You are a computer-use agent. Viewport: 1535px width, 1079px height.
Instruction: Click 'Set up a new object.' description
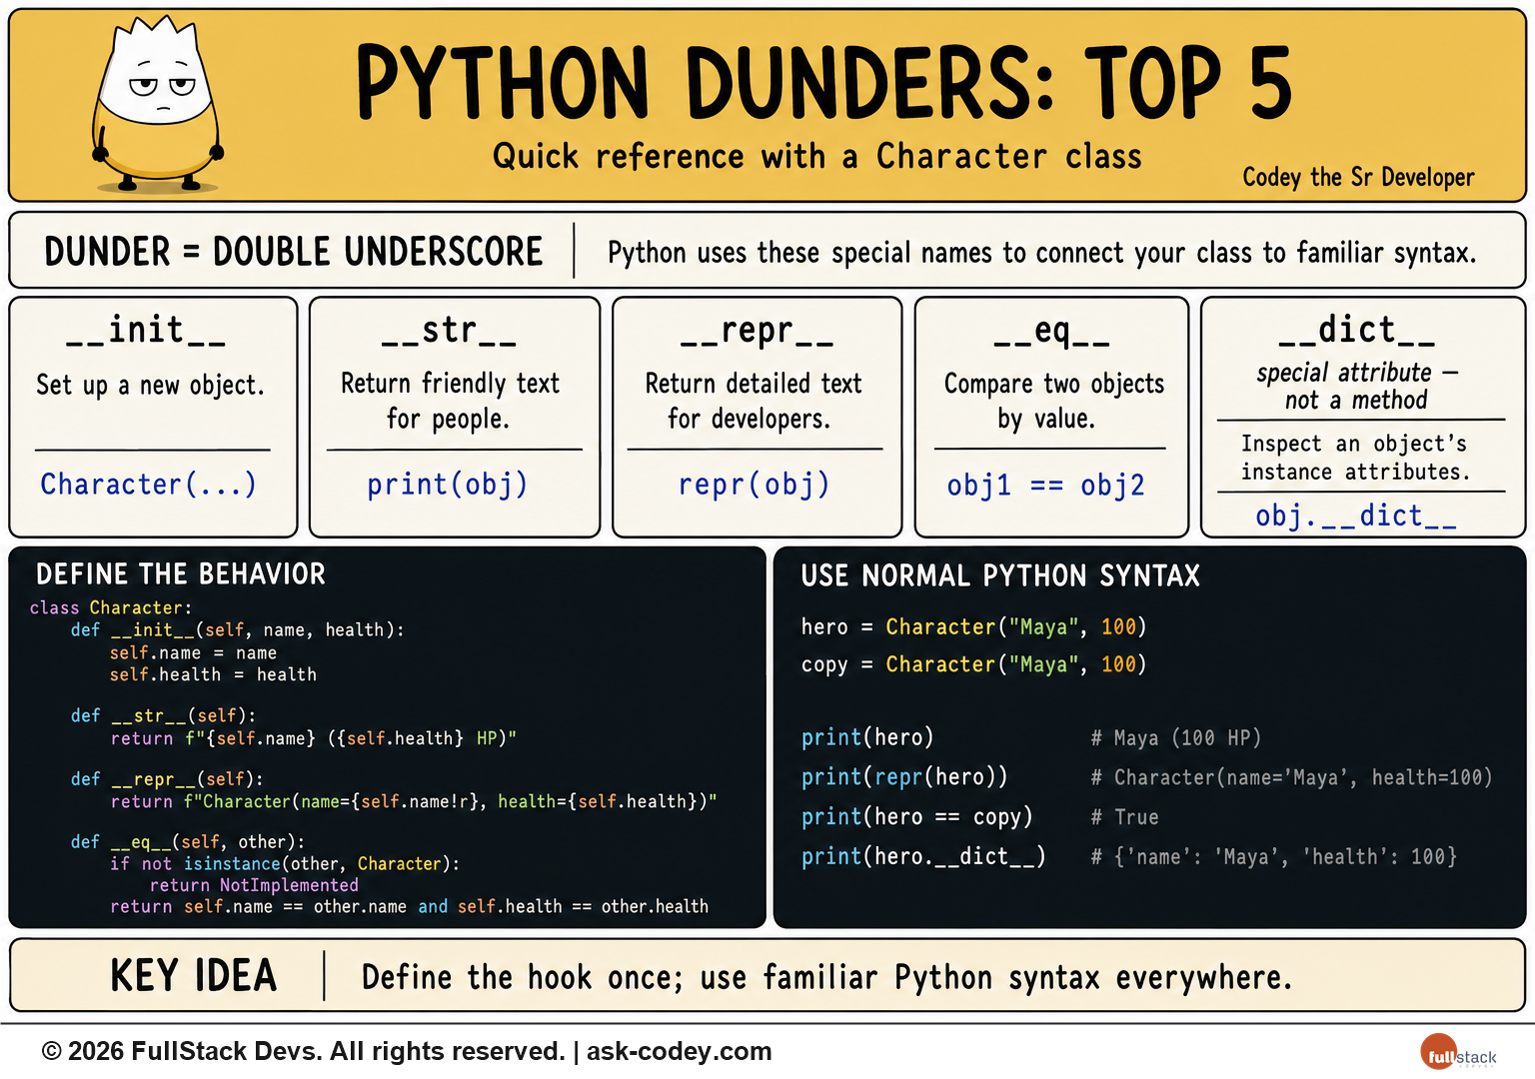pyautogui.click(x=150, y=385)
